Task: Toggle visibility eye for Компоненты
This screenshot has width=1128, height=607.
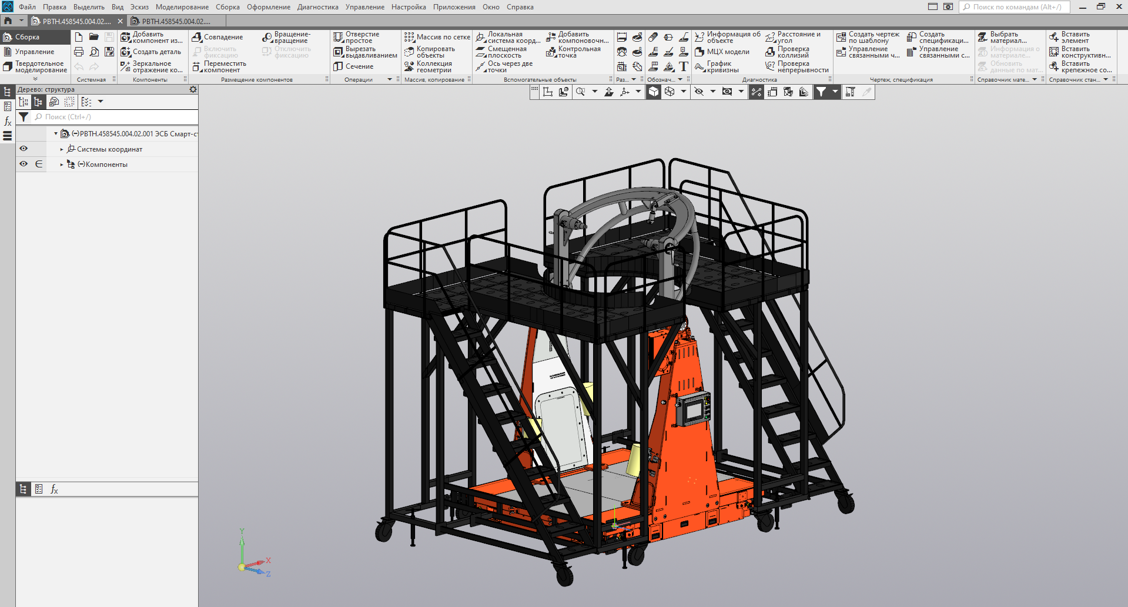Action: pyautogui.click(x=24, y=164)
